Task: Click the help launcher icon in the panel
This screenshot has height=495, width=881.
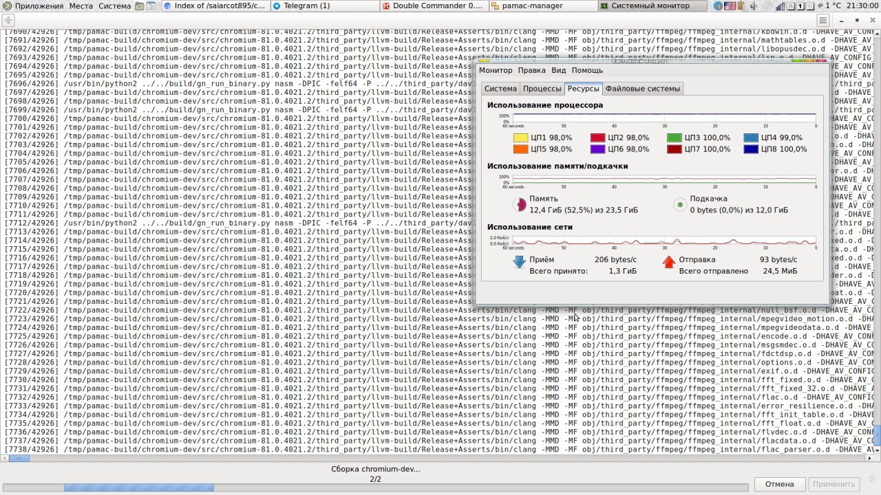Action: click(151, 6)
